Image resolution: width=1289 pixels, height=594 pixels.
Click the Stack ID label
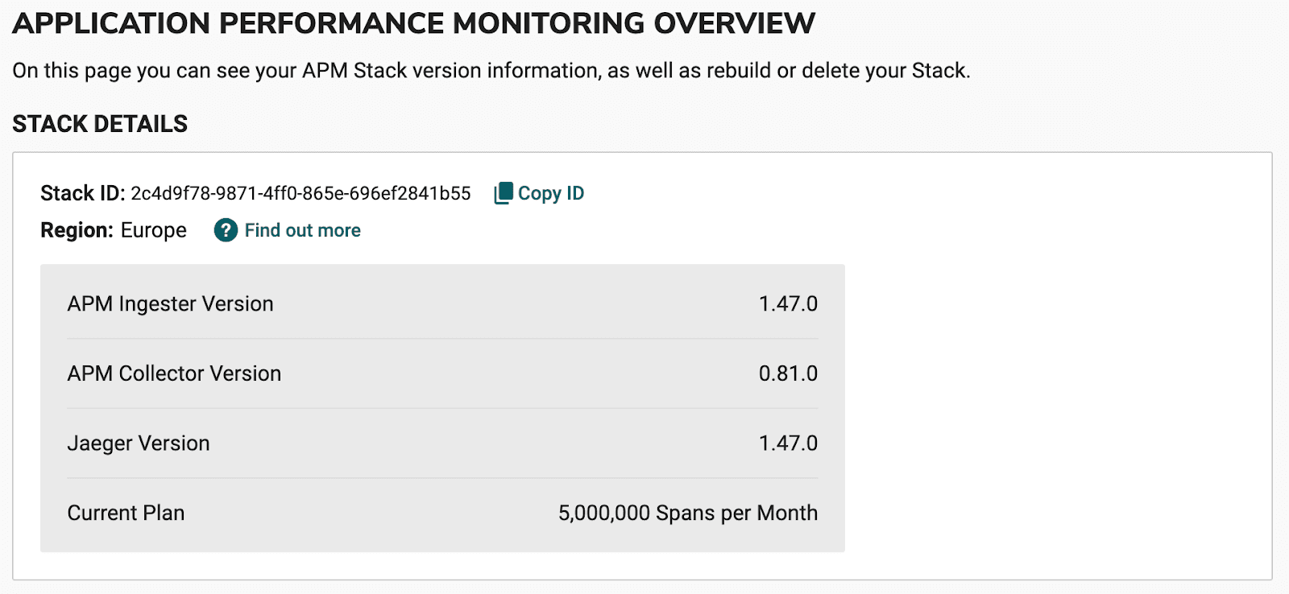[x=82, y=193]
